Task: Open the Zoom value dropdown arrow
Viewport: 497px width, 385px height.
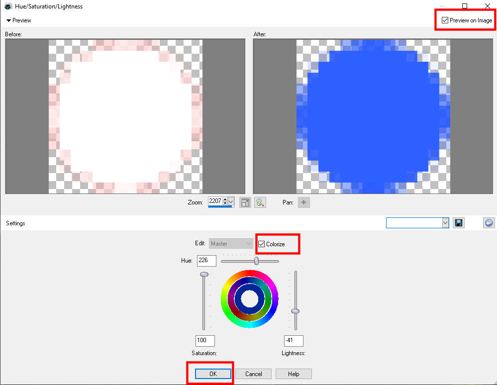Action: pos(231,201)
